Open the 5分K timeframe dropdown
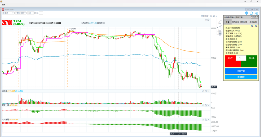Image resolution: width=261 pixels, height=137 pixels. click(x=30, y=13)
